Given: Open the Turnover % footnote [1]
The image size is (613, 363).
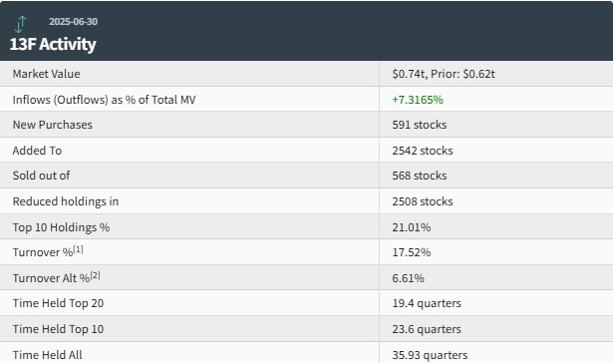Looking at the screenshot, I should 78,249.
